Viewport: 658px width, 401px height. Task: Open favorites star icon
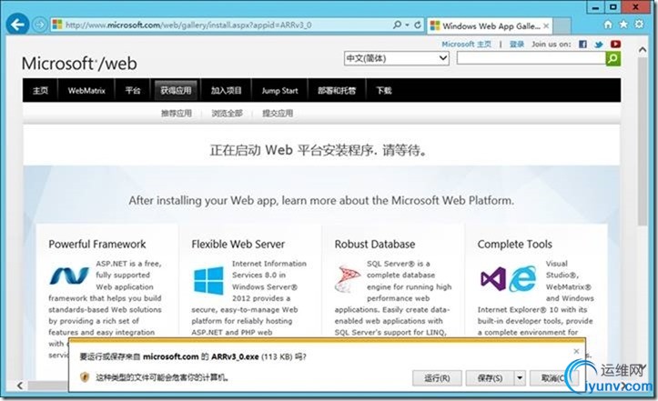pos(623,25)
